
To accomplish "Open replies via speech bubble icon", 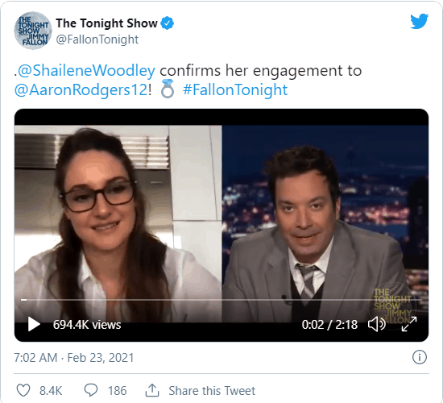I will (91, 390).
